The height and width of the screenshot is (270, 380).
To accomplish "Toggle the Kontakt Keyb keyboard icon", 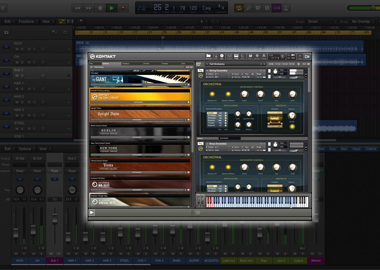I will tap(236, 56).
